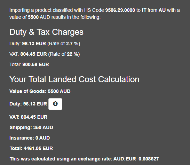Image resolution: width=190 pixels, height=165 pixels.
Task: Select the AUD:EUR currency pair label
Action: tap(125, 159)
